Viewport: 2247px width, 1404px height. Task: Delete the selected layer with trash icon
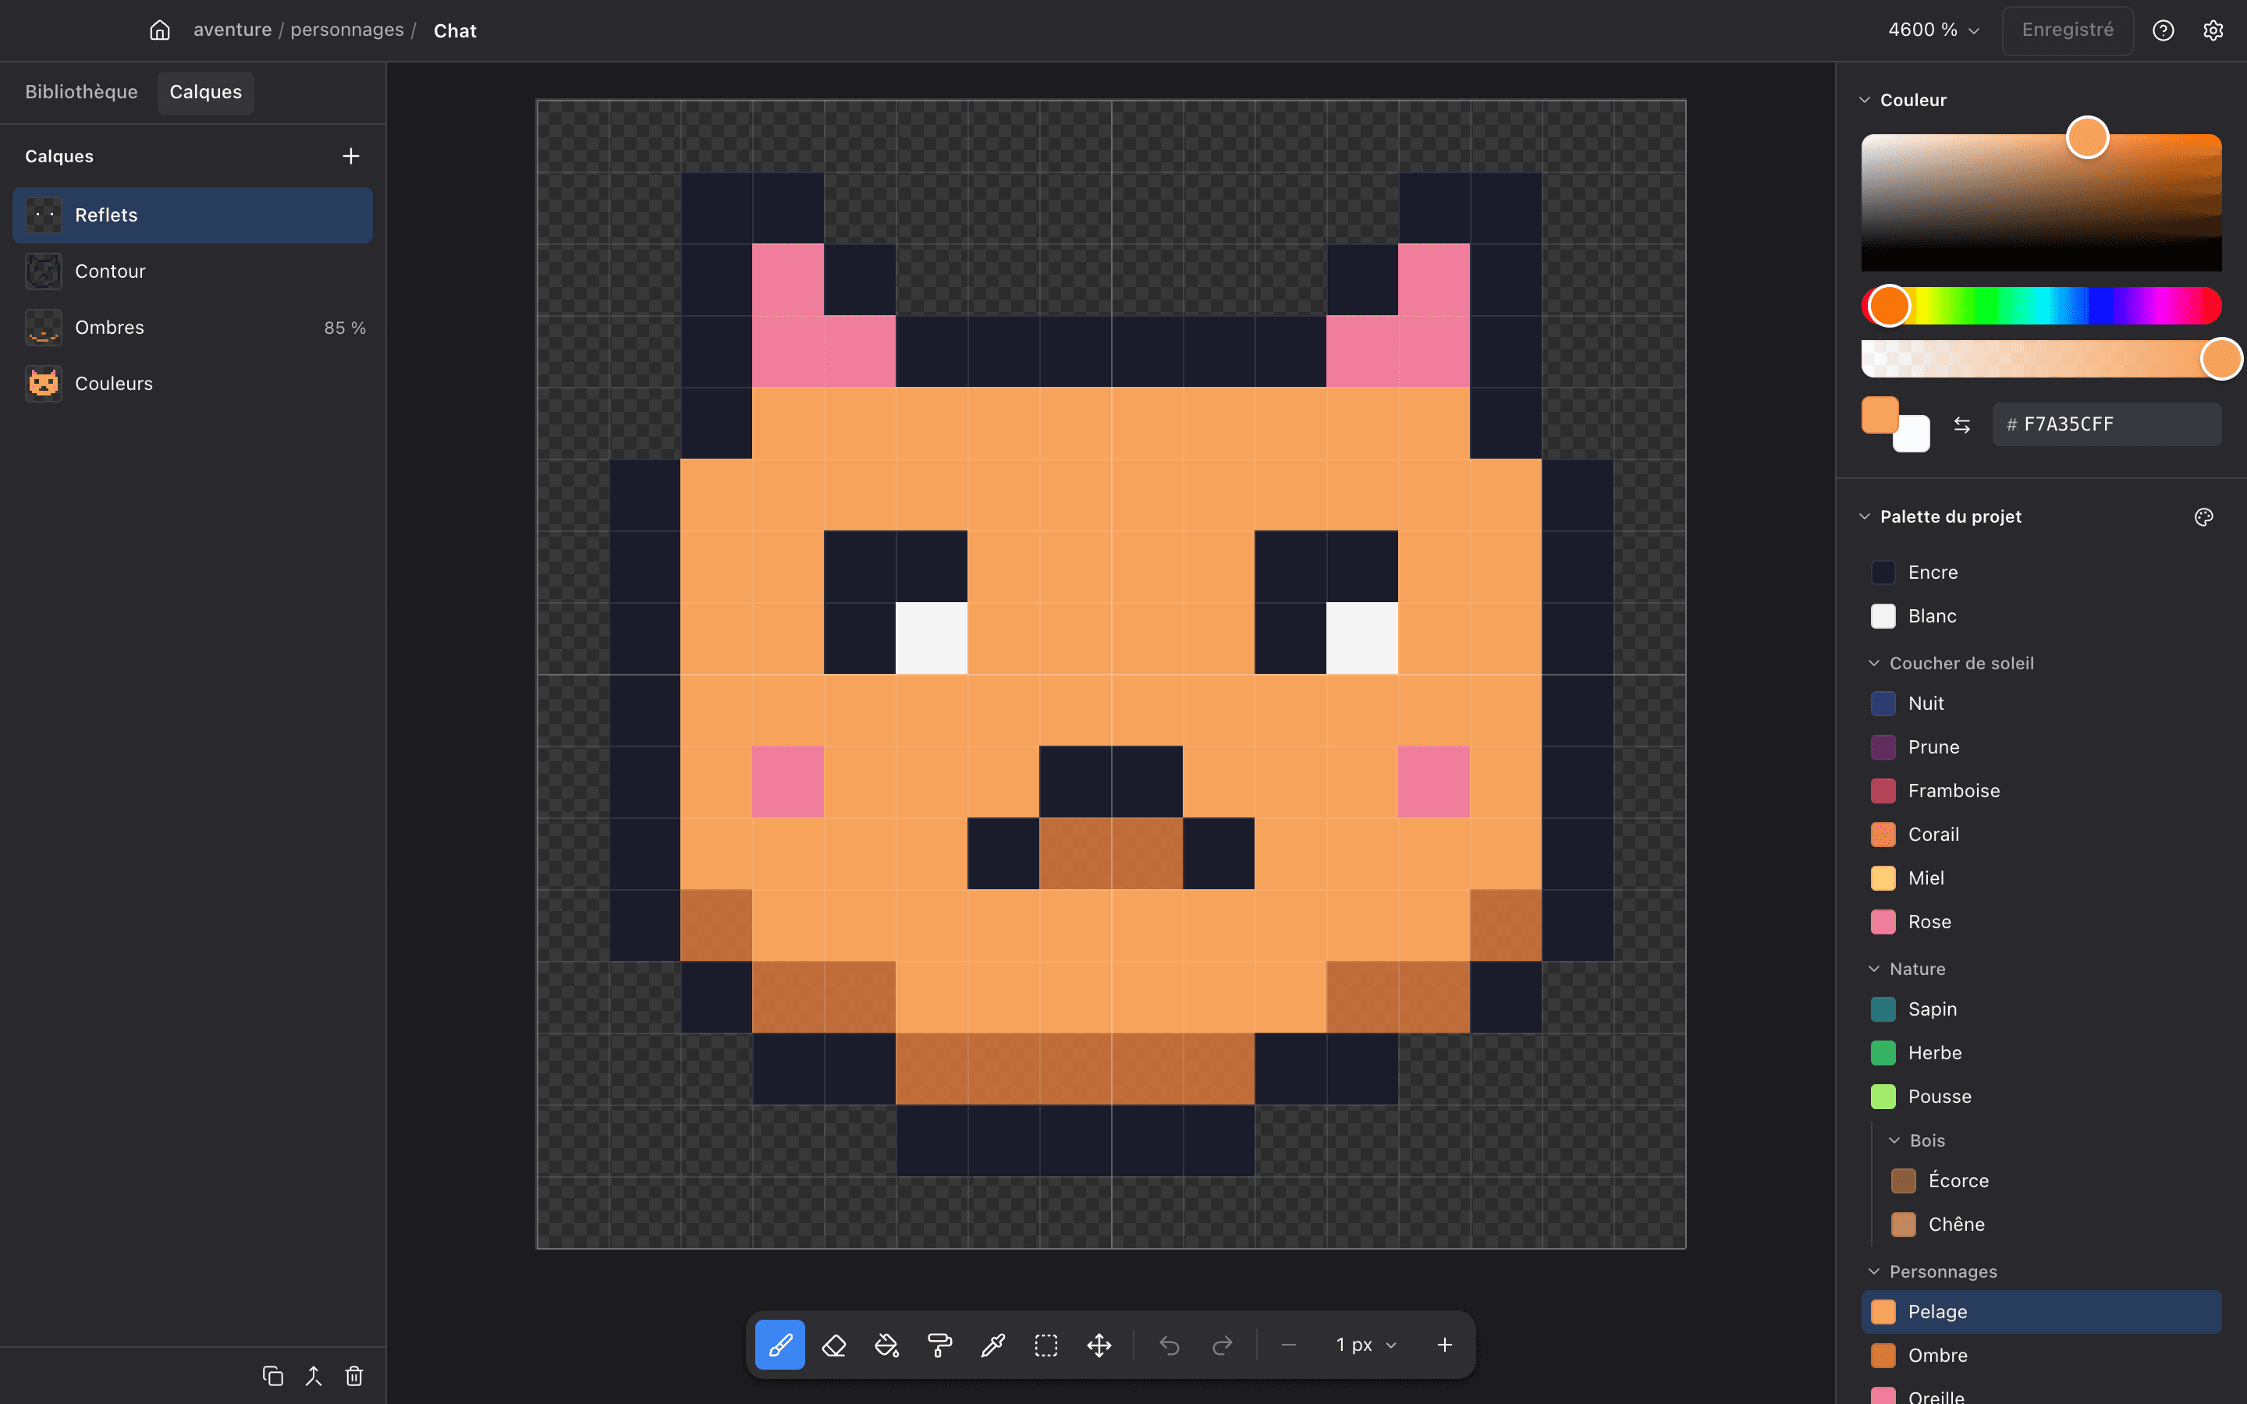(x=355, y=1375)
